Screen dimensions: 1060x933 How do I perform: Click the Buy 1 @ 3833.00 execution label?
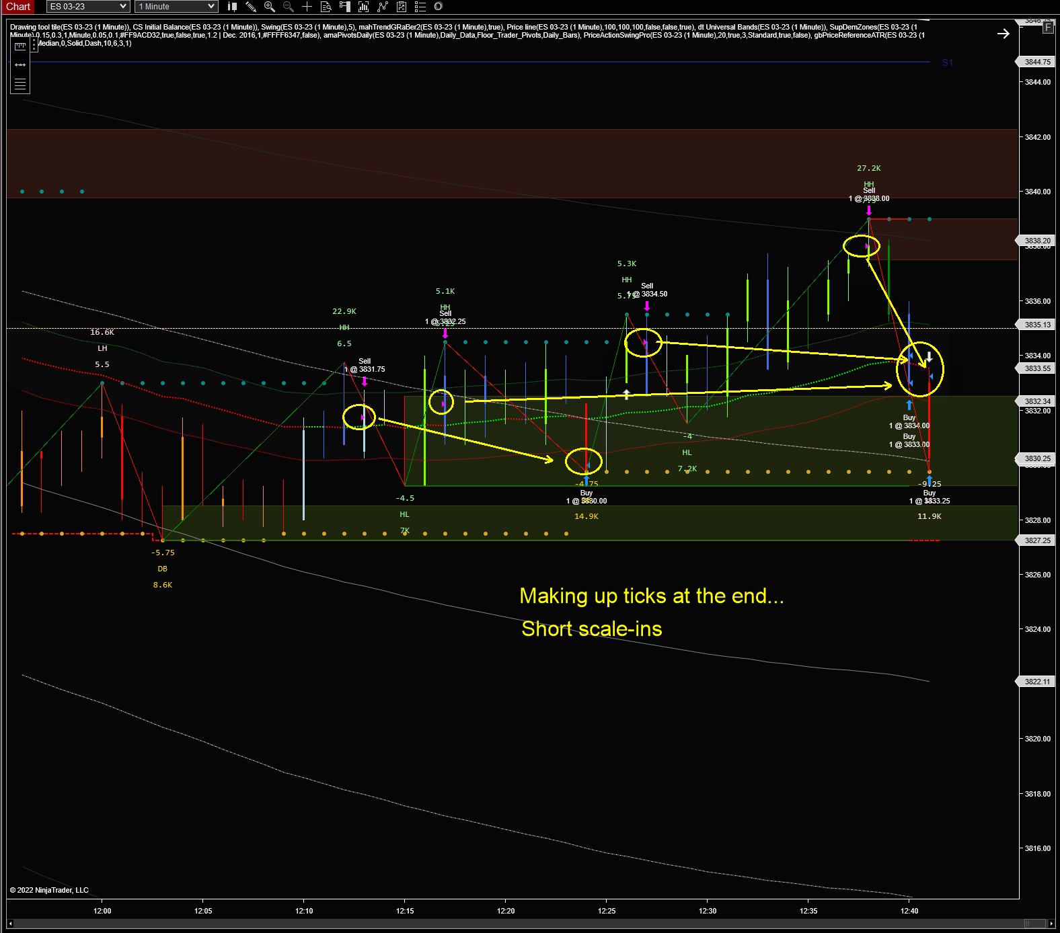click(x=909, y=440)
